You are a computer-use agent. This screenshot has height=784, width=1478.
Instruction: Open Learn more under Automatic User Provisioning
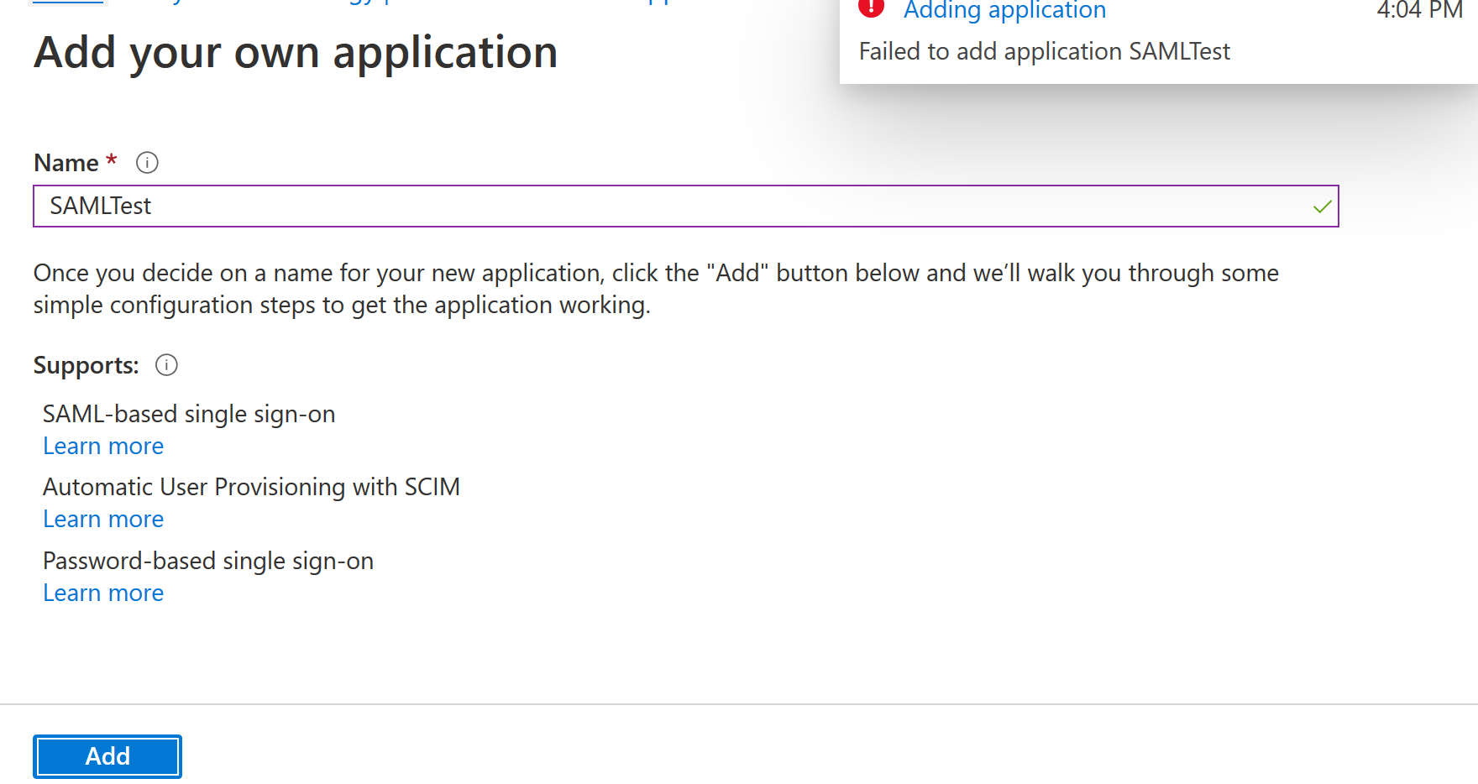pos(103,520)
